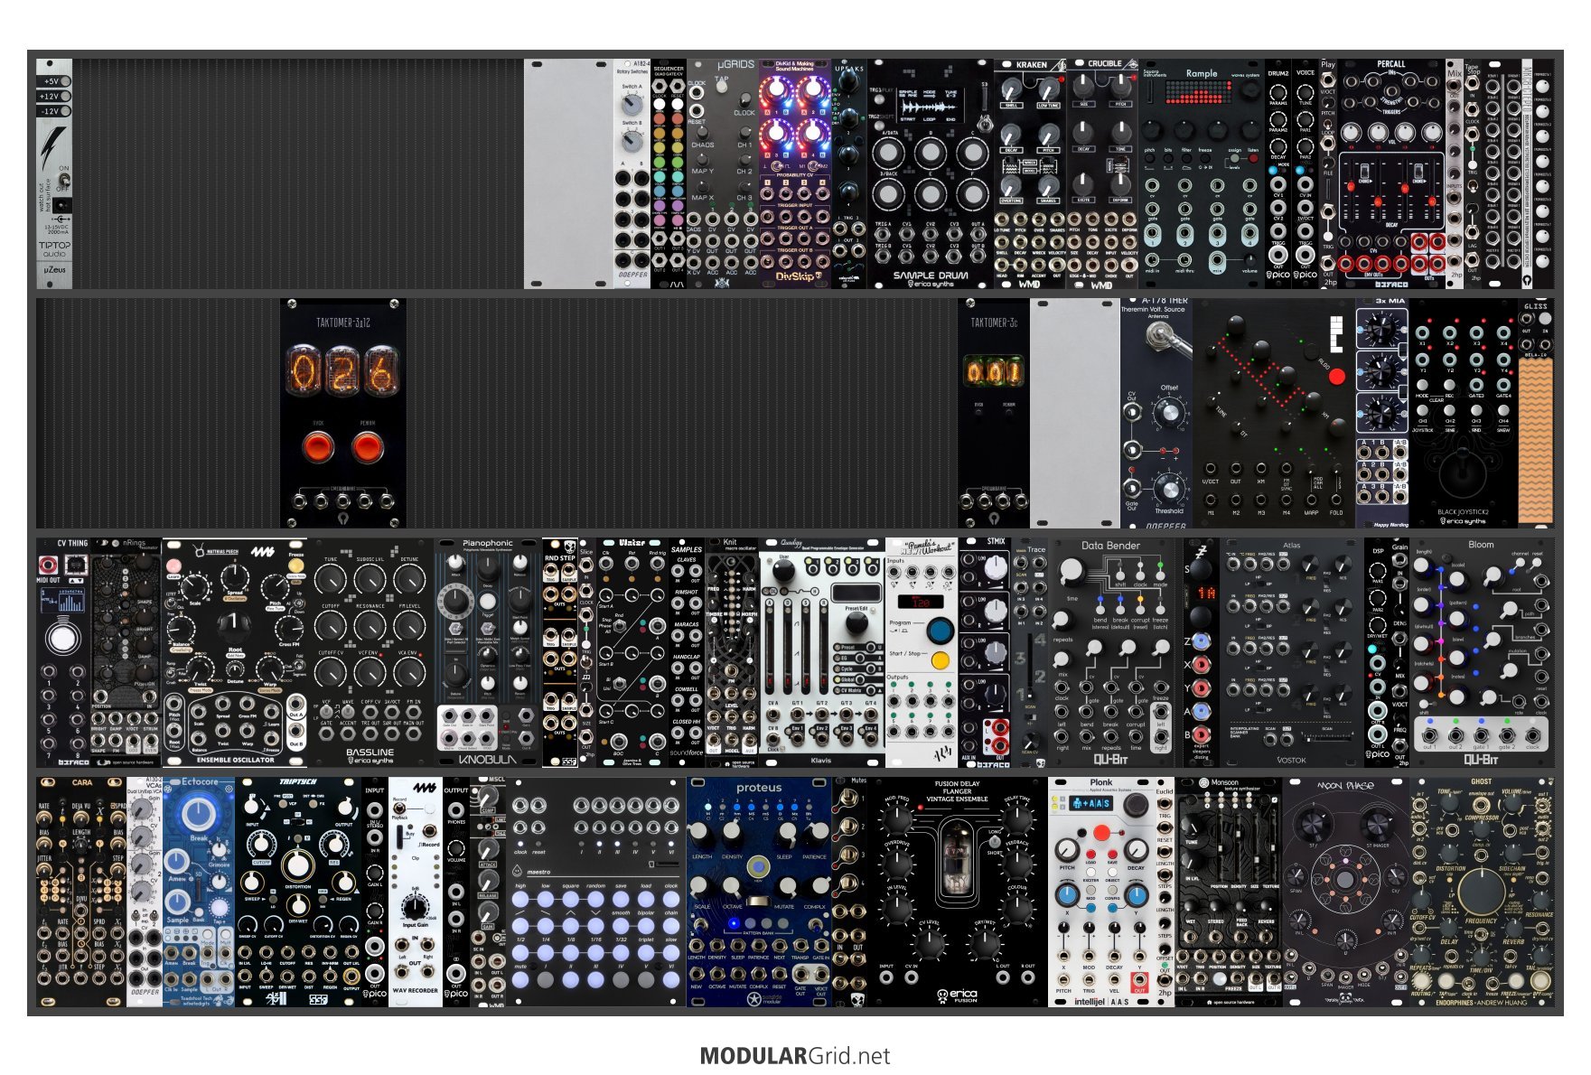The height and width of the screenshot is (1075, 1591).
Task: Click the reset button on Bloom
Action: (x=1538, y=563)
